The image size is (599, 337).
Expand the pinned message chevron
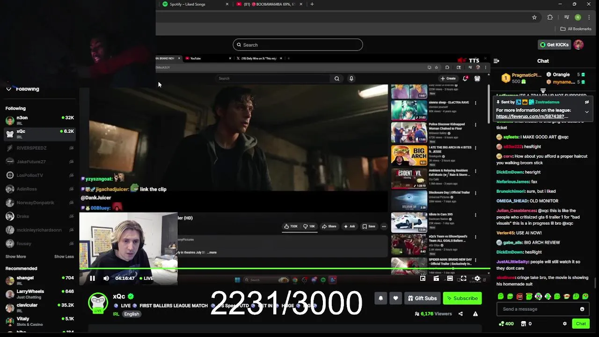pos(586,112)
